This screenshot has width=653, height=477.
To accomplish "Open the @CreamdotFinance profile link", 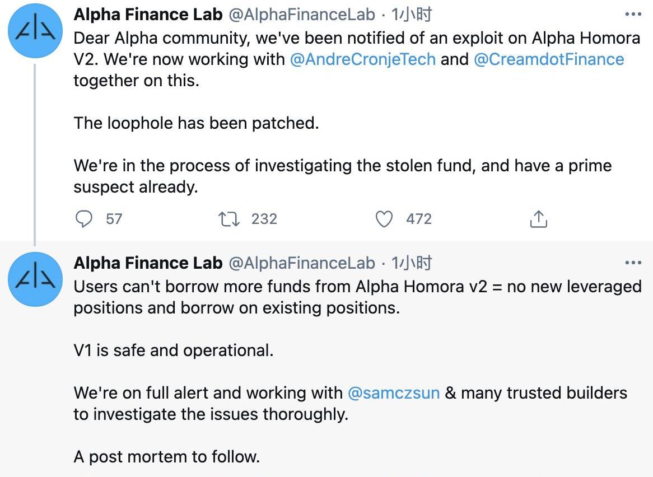I will [549, 59].
